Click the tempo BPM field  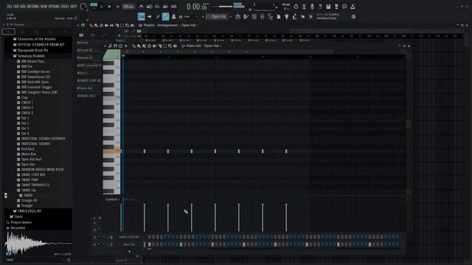(128, 7)
